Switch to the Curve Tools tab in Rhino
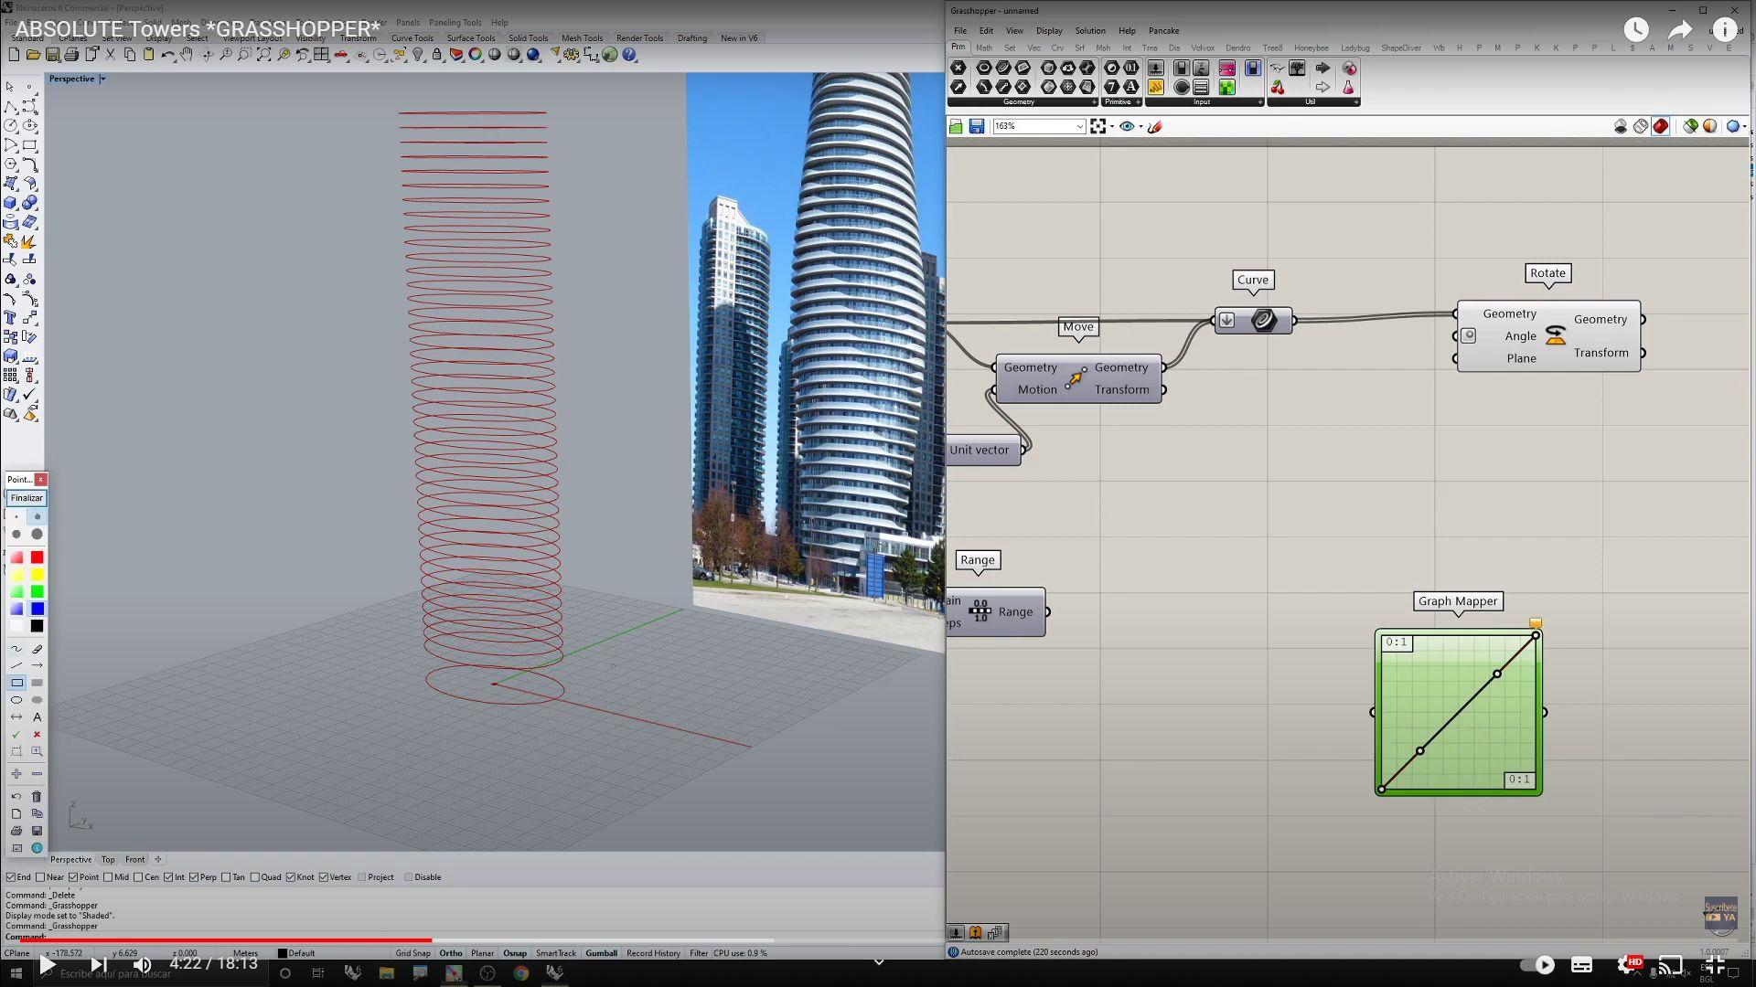1756x987 pixels. [x=412, y=38]
